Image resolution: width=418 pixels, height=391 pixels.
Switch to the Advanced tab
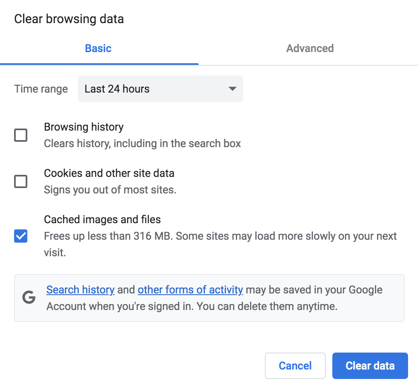point(310,48)
